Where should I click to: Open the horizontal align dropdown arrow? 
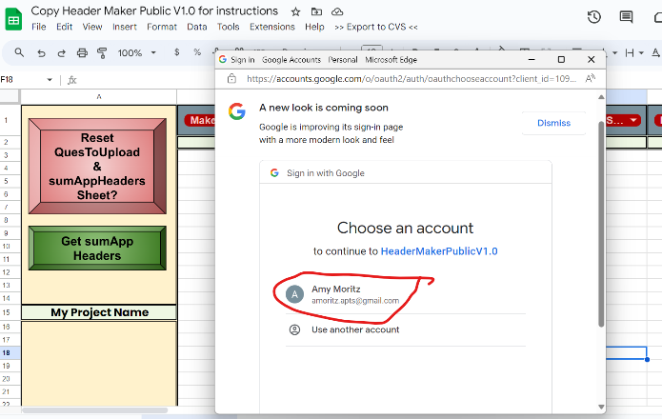(x=641, y=52)
